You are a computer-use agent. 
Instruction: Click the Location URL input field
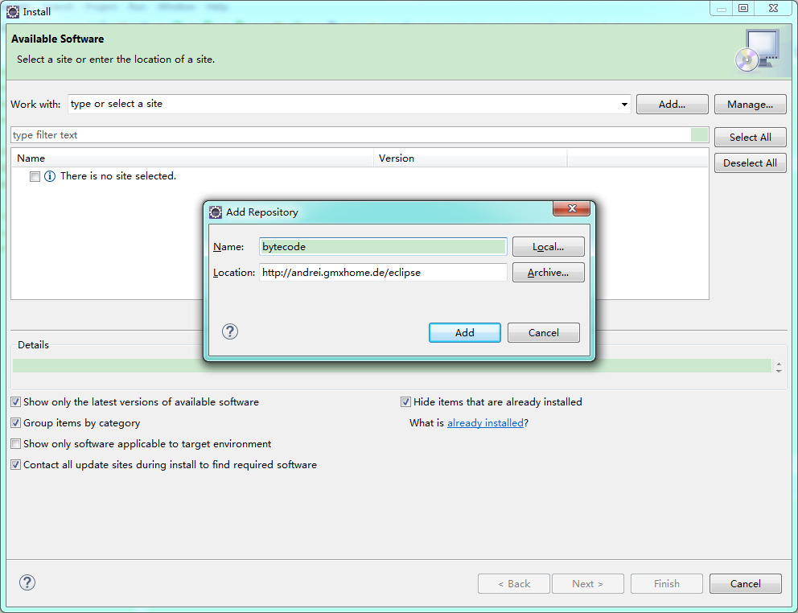[x=383, y=273]
